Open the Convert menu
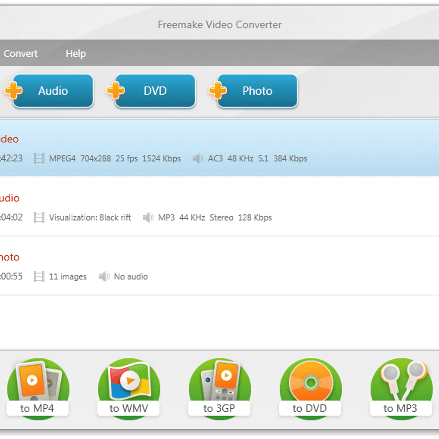 pyautogui.click(x=20, y=53)
